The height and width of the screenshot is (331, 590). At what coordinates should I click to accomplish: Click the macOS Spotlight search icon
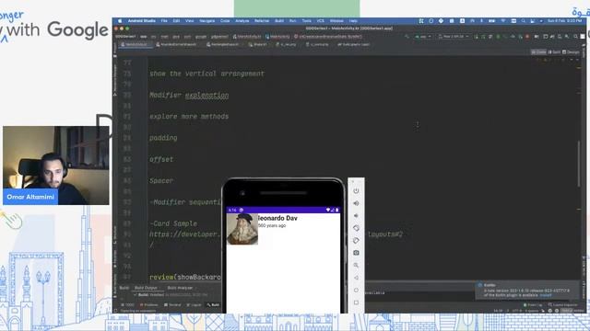[523, 21]
